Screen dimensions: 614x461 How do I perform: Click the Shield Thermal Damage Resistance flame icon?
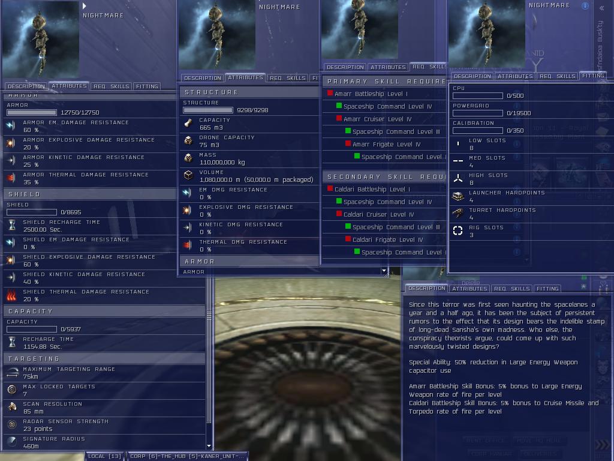point(11,295)
